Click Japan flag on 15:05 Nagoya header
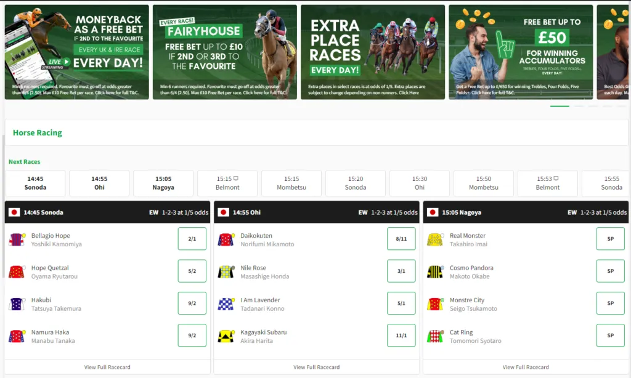 [433, 212]
